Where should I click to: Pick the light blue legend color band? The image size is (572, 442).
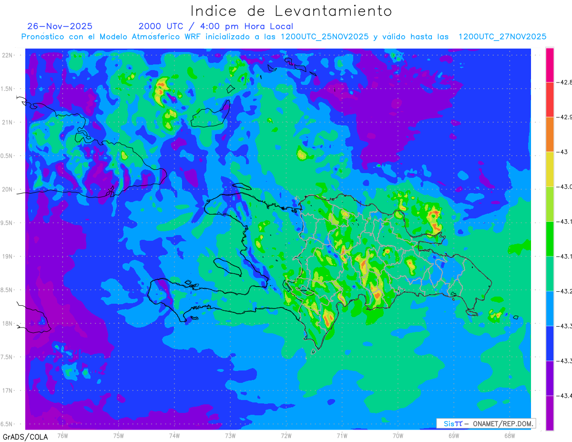(x=550, y=308)
